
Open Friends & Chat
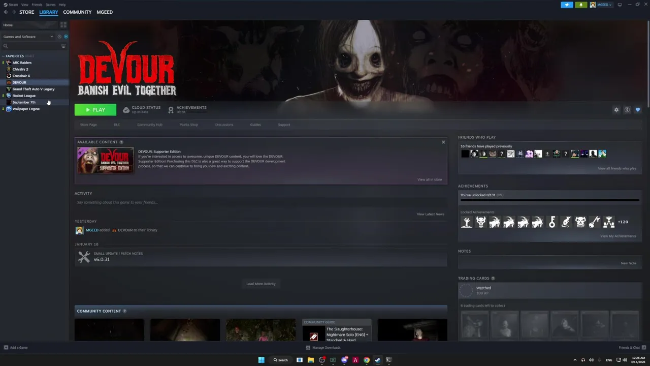click(x=631, y=348)
